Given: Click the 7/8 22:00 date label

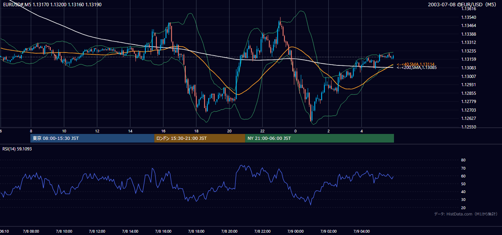Looking at the screenshot, I should (262, 231).
